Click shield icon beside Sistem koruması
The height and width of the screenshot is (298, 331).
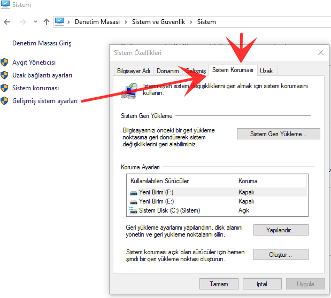coord(4,88)
